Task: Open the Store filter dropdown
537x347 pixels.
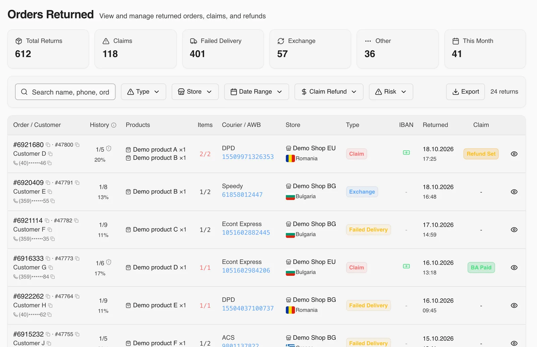Action: (195, 92)
